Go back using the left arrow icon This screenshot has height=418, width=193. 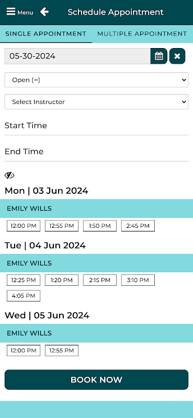tap(44, 12)
